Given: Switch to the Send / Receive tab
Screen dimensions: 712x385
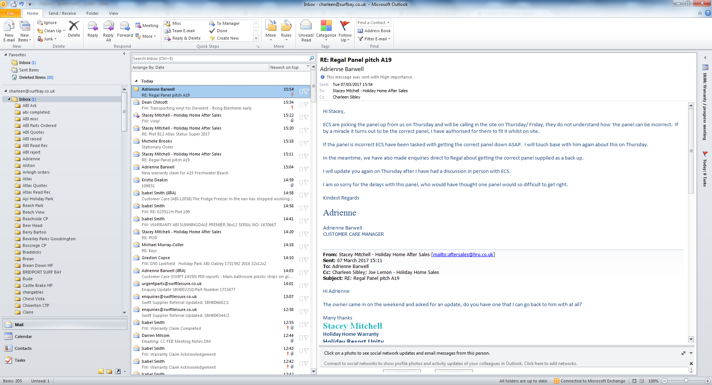Looking at the screenshot, I should click(x=62, y=13).
